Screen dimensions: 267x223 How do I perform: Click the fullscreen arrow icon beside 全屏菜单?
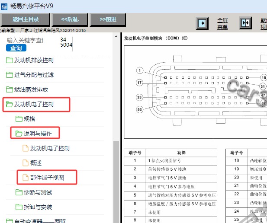(202, 23)
